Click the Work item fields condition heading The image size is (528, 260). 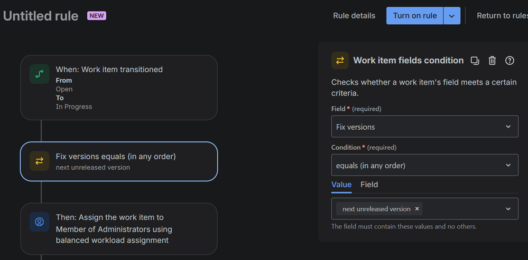point(409,61)
